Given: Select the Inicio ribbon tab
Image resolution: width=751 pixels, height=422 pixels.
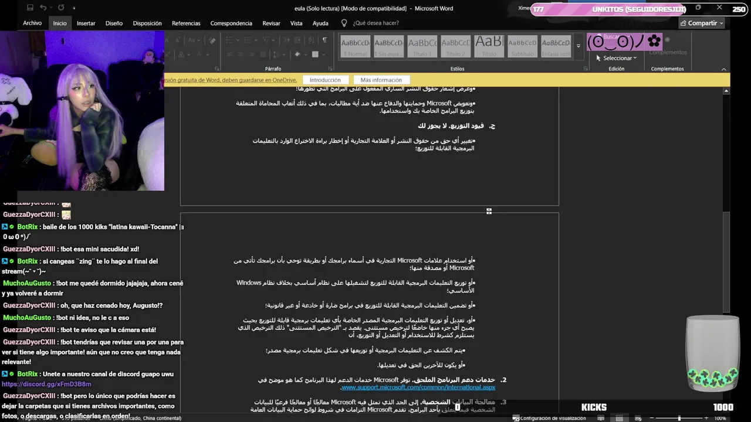Looking at the screenshot, I should [x=60, y=23].
